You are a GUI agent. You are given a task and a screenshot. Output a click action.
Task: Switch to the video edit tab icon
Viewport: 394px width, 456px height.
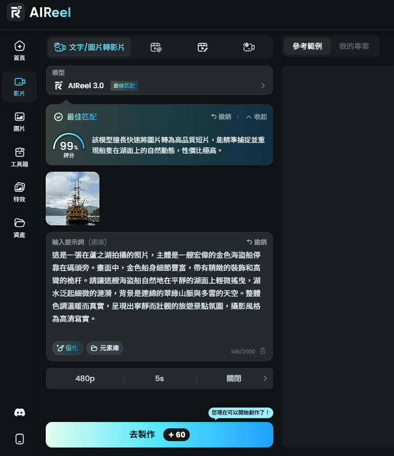coord(203,47)
